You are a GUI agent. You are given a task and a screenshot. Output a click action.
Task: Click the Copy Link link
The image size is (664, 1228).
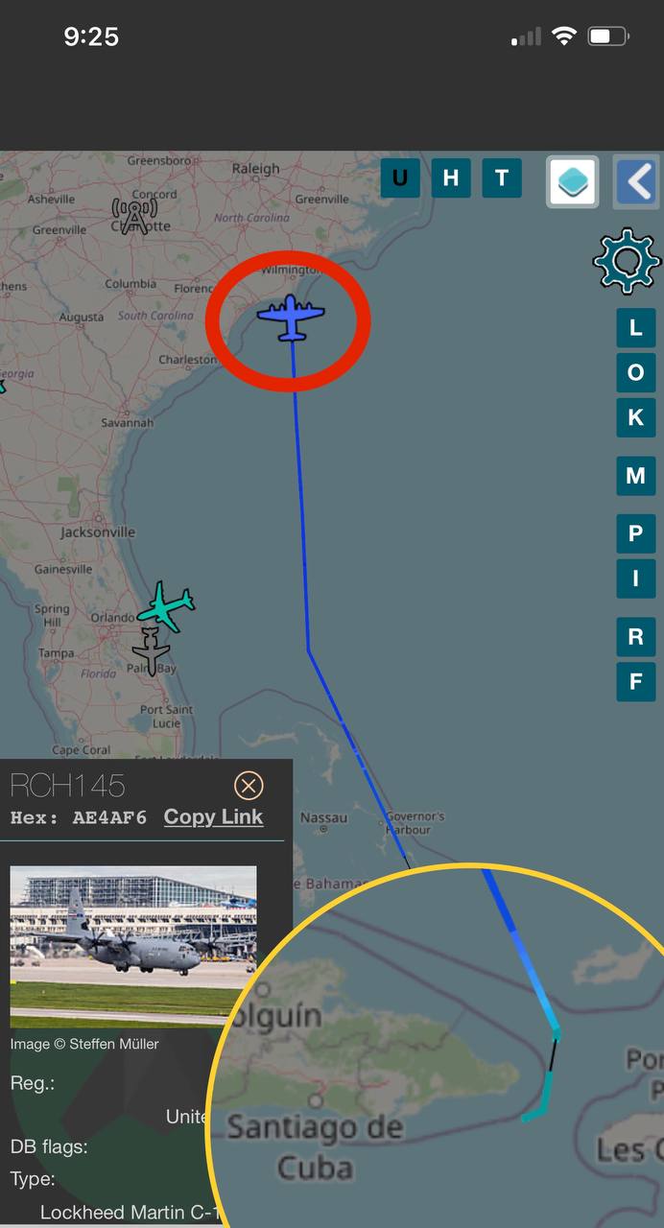point(213,816)
